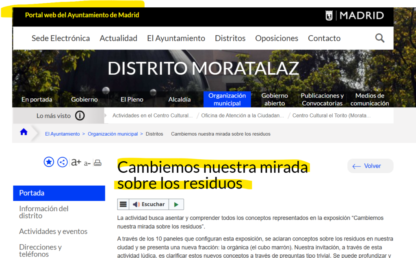Click El Ayuntamiento breadcrumb link
416x258 pixels.
click(x=62, y=134)
